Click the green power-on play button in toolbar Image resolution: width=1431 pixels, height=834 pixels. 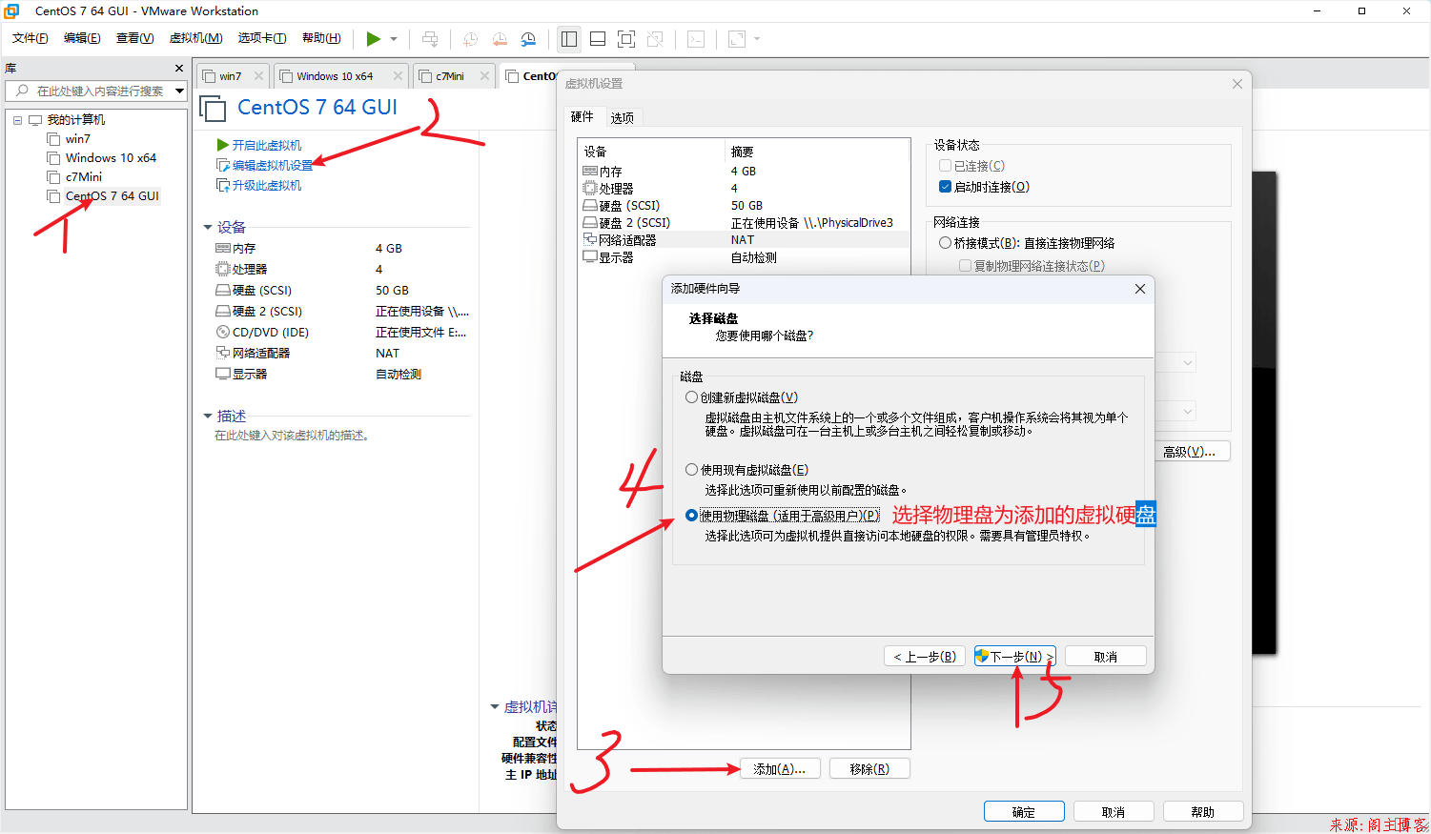[374, 39]
